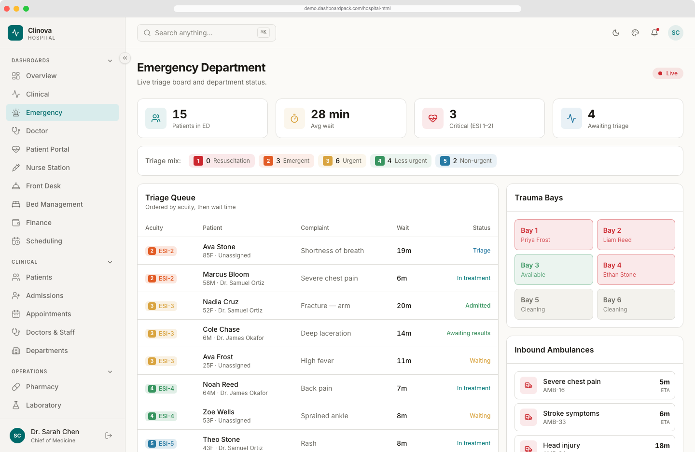This screenshot has width=695, height=452.
Task: Click the Patients people icon
Action: [x=16, y=277]
